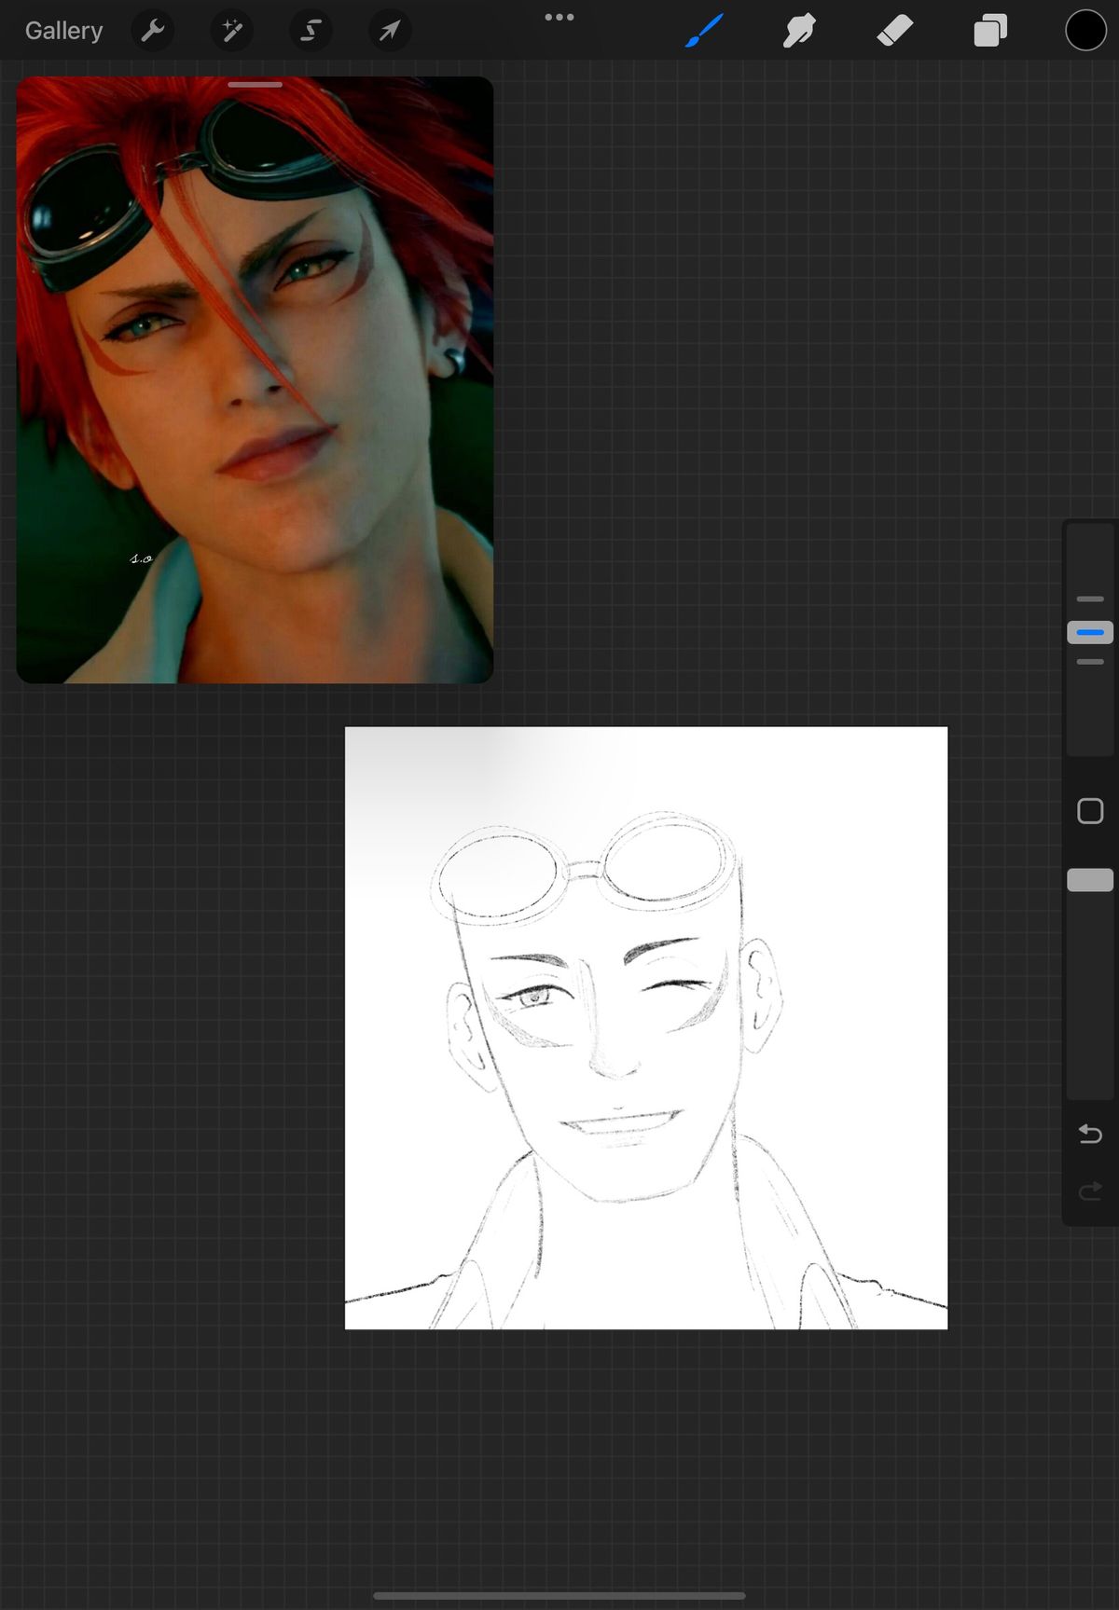Open the Selection tool

311,31
